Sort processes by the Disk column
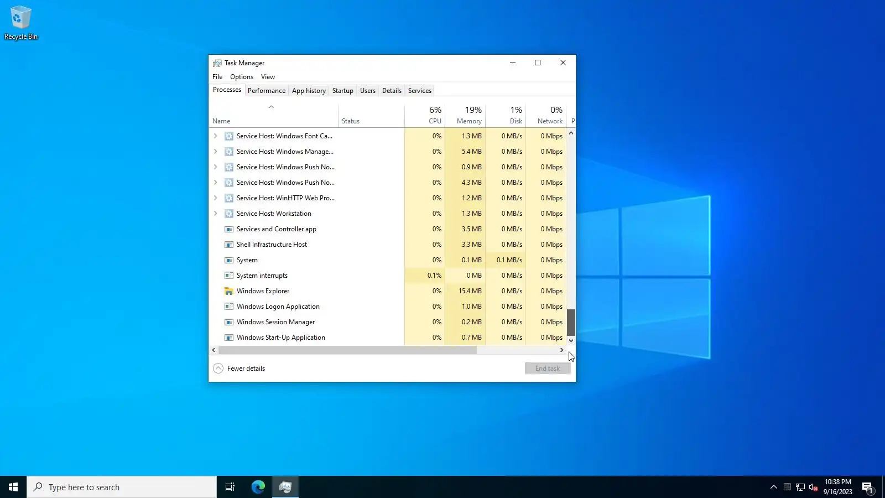 506,115
